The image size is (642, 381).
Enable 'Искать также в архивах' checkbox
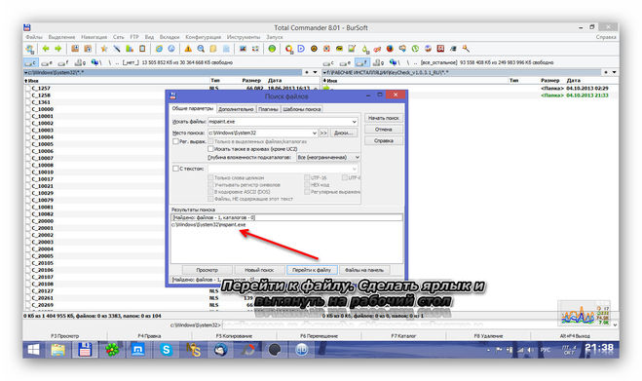click(210, 149)
